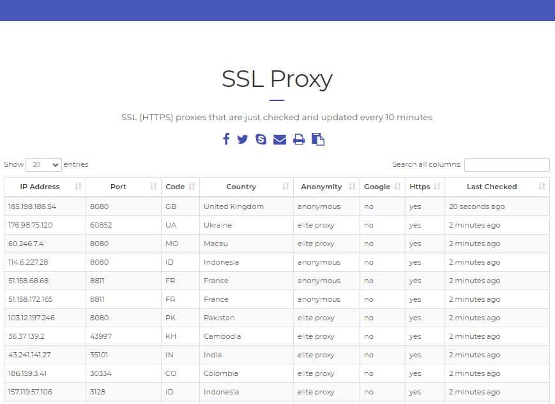
Task: Toggle ascending sort on the Code column
Action: point(192,187)
